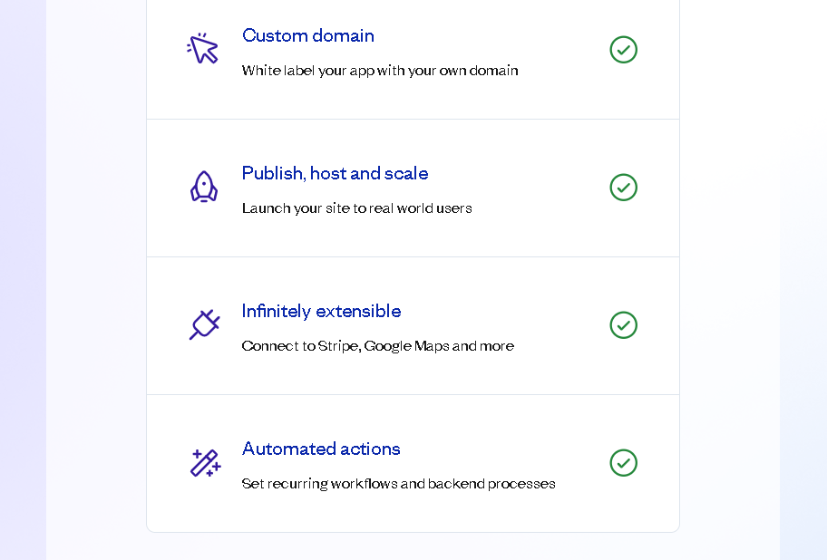Click the rocket icon for Publish, host and scale
The image size is (827, 560).
tap(204, 187)
